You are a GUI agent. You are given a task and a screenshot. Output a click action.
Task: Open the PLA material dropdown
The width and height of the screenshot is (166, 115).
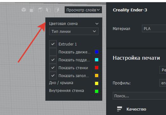[x=154, y=28]
